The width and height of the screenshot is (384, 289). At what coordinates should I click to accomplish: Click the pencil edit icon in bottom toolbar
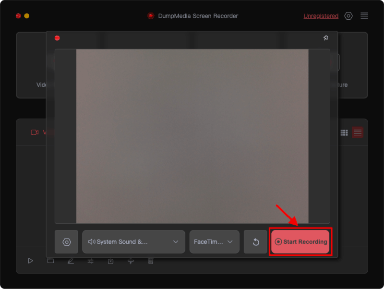(71, 261)
